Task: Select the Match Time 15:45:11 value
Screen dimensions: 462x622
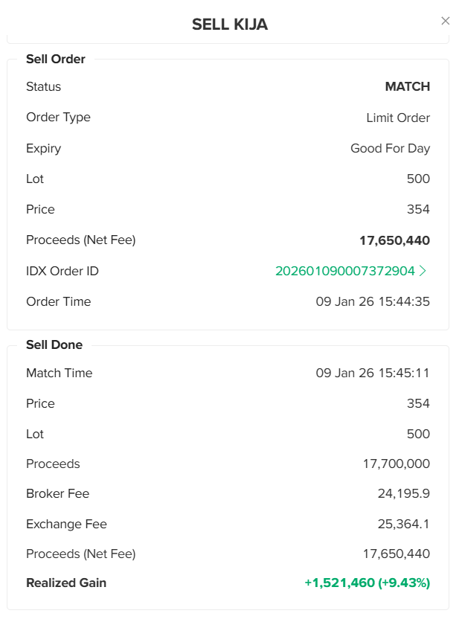Action: tap(373, 373)
